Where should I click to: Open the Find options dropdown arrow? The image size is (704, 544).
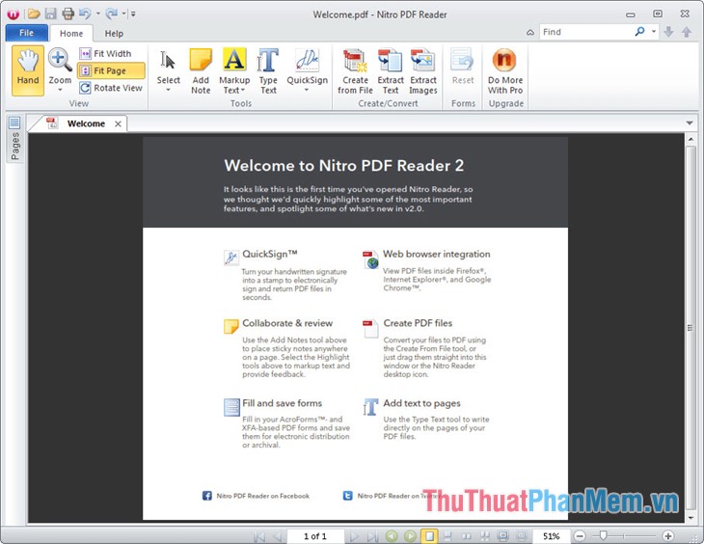(x=654, y=32)
